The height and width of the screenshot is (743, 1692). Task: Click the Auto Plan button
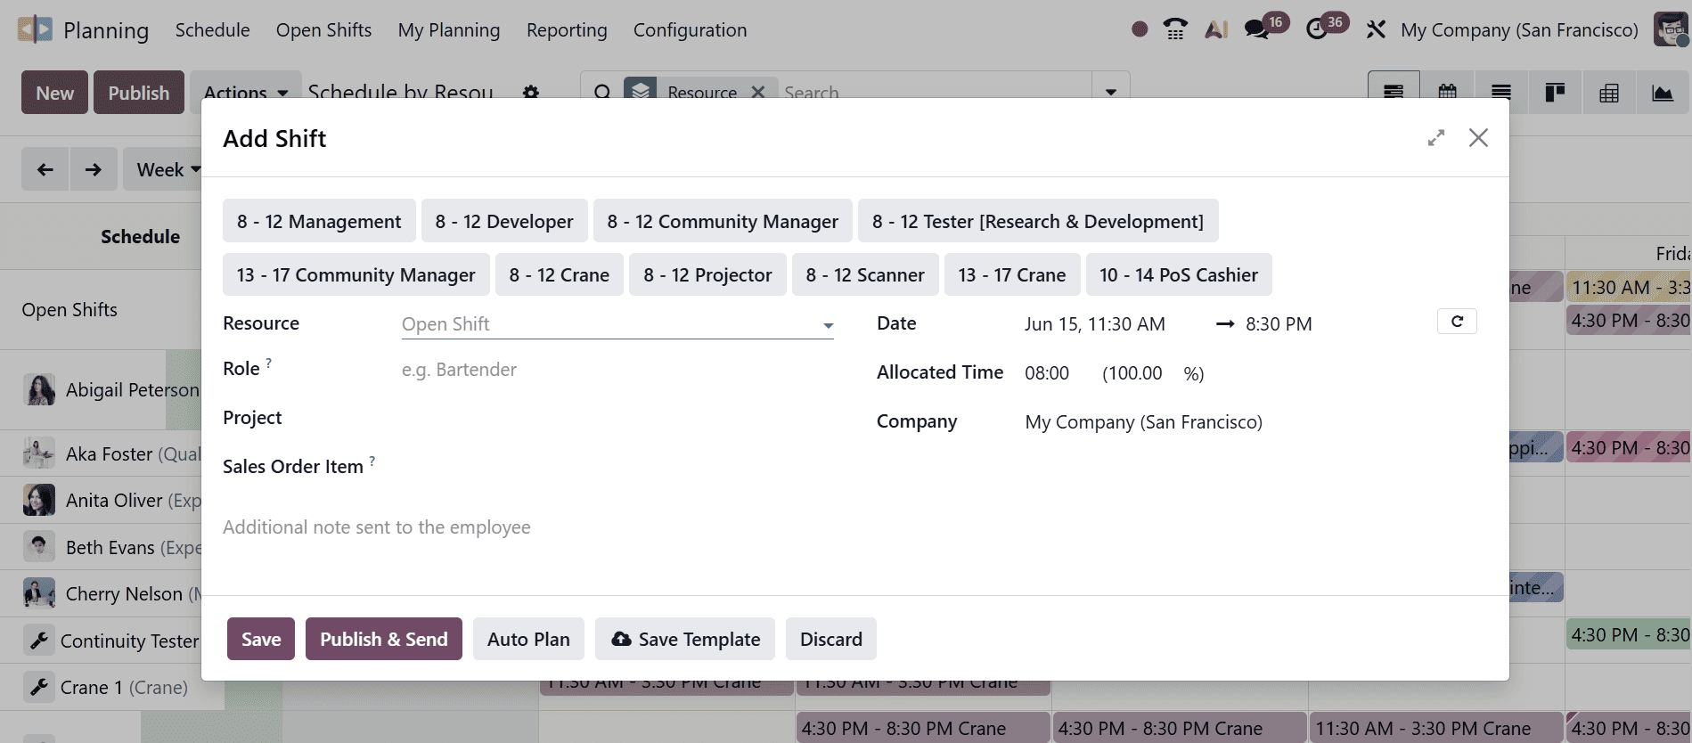click(x=528, y=639)
